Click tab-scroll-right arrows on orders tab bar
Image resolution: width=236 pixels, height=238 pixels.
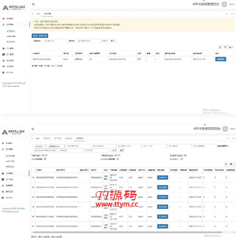pos(227,138)
